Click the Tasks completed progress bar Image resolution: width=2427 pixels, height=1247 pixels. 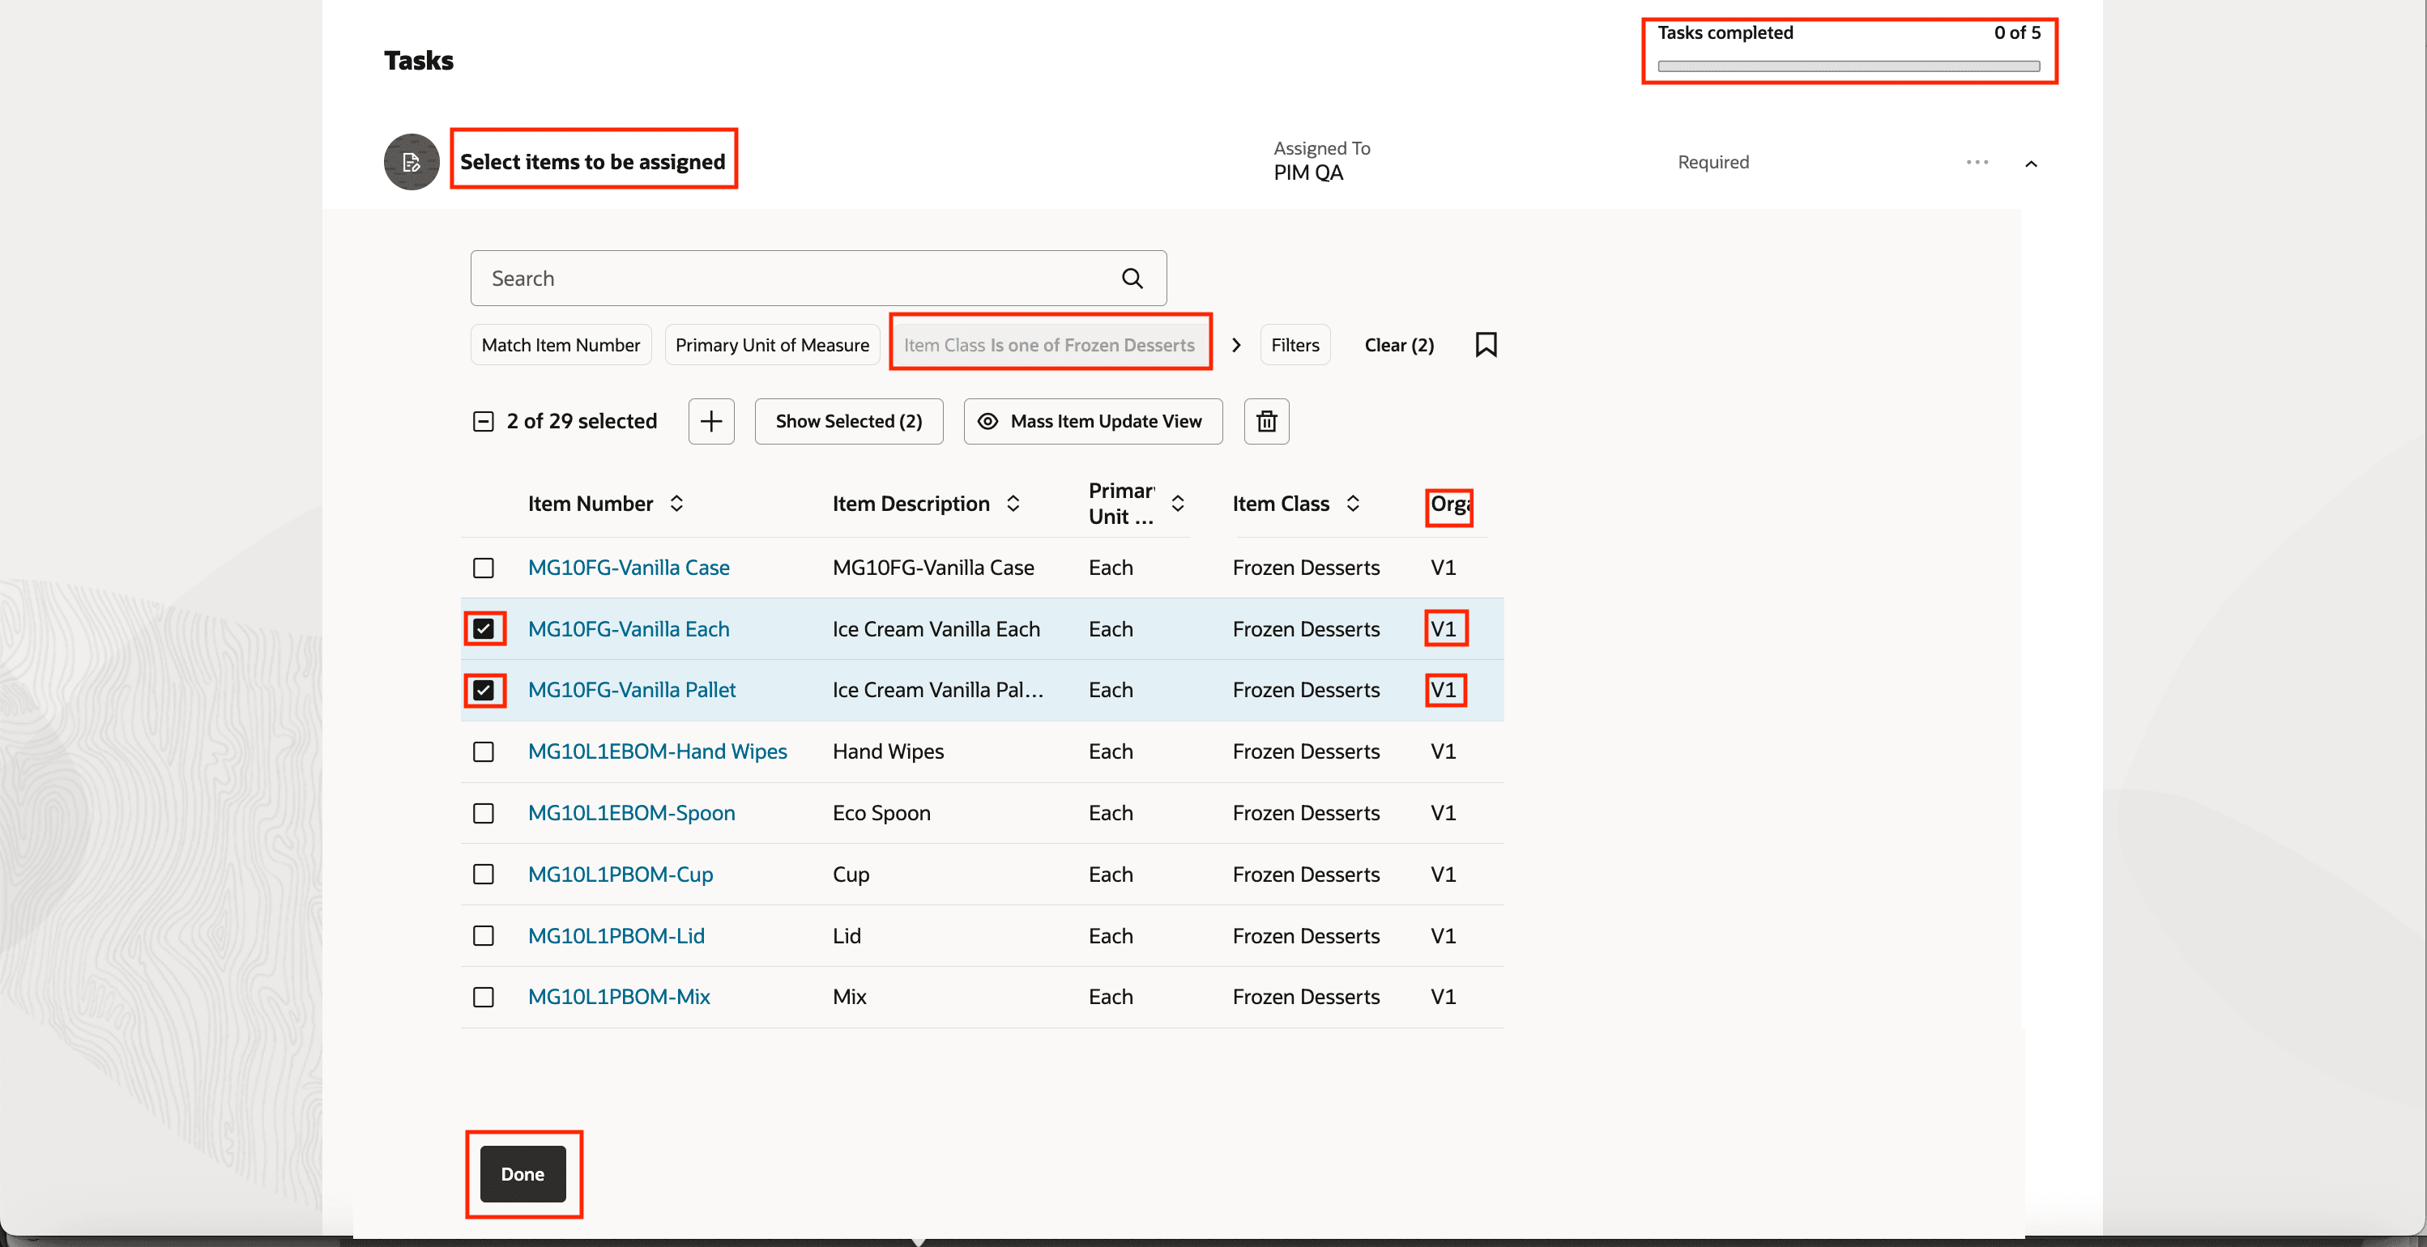[1848, 66]
